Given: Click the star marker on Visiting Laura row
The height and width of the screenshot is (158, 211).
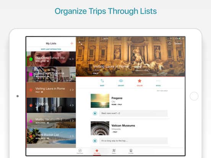Looking at the screenshot, I should click(31, 90).
